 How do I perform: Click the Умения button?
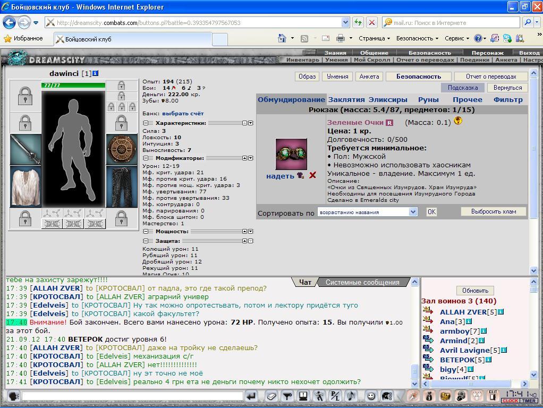click(x=337, y=76)
